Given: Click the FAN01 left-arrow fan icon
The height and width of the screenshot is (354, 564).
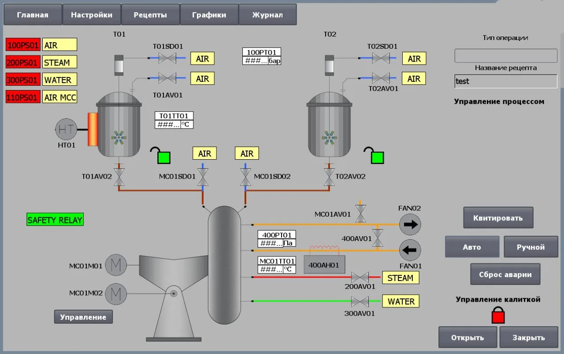Looking at the screenshot, I should pyautogui.click(x=410, y=251).
